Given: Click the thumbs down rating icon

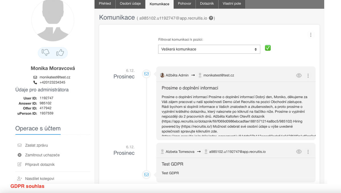Looking at the screenshot, I should click(46, 53).
